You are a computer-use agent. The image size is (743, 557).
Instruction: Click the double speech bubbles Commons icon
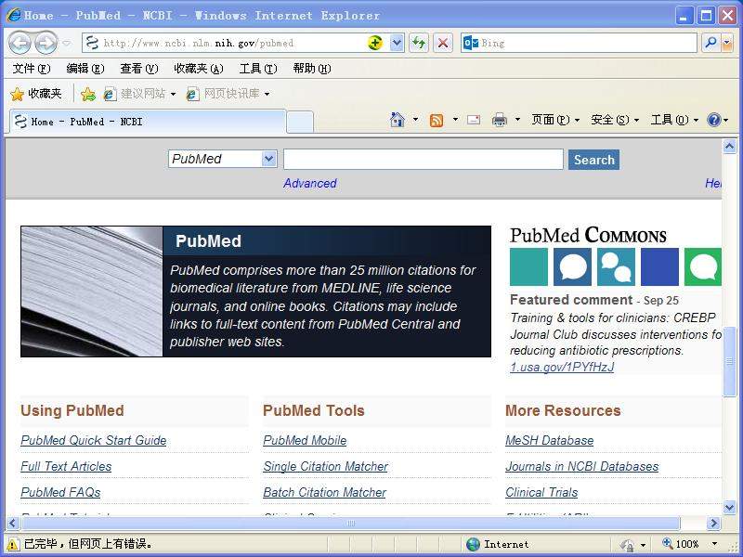coord(616,266)
